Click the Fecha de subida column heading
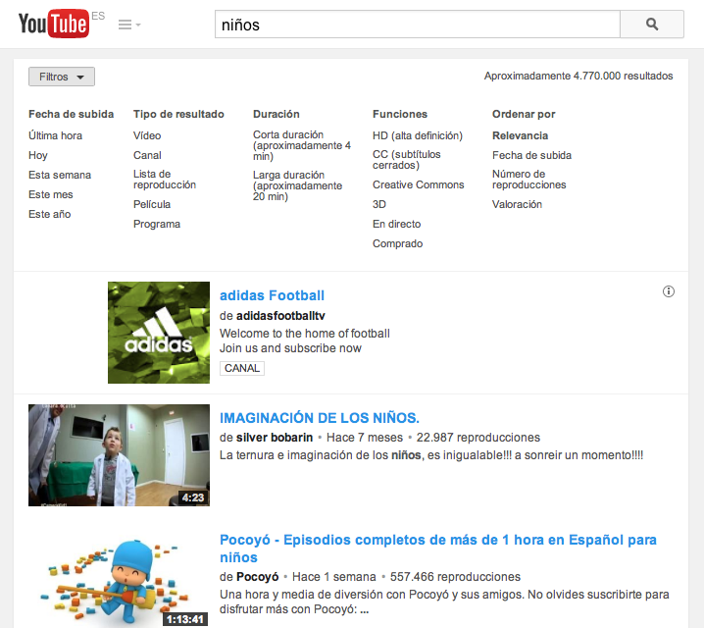 tap(71, 114)
